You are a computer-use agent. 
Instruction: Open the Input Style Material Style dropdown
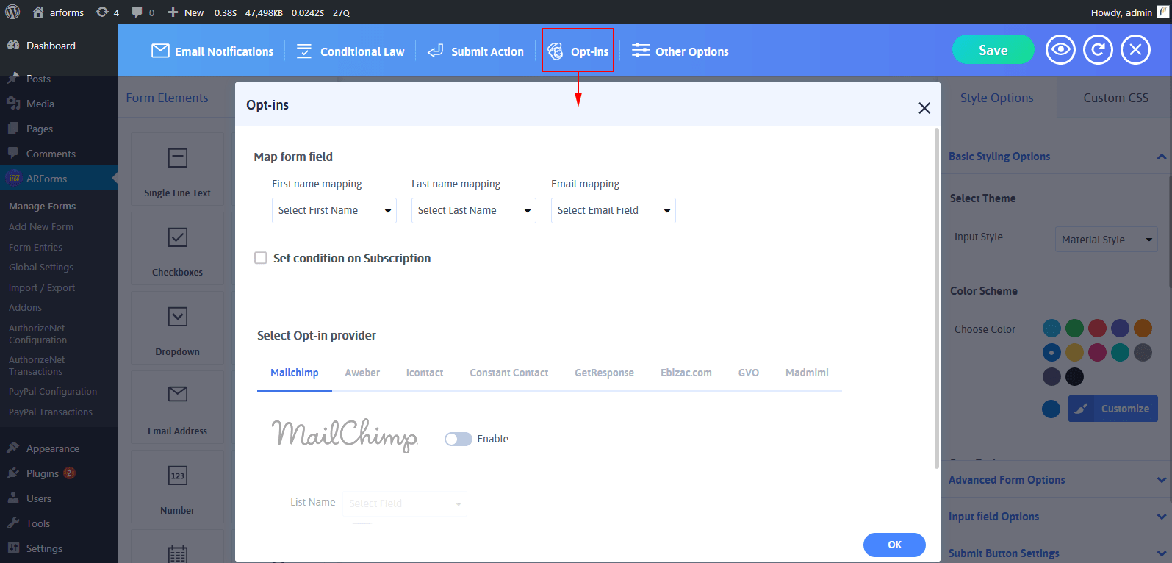[1106, 240]
